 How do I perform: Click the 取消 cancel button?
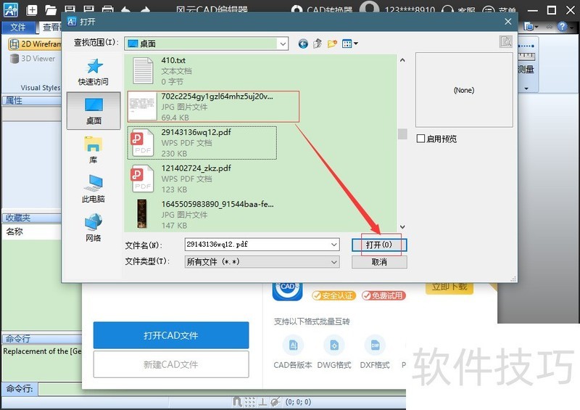(x=379, y=262)
